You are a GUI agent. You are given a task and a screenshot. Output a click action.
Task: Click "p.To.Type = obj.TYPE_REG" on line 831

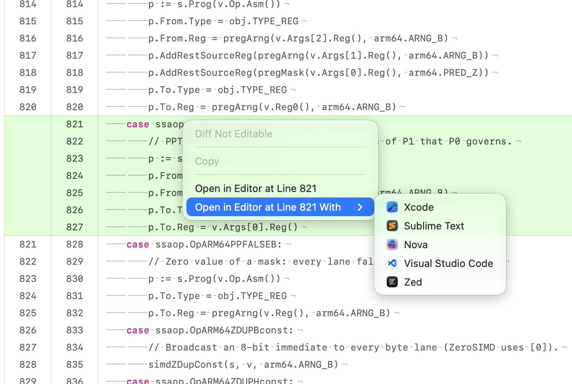tap(218, 296)
